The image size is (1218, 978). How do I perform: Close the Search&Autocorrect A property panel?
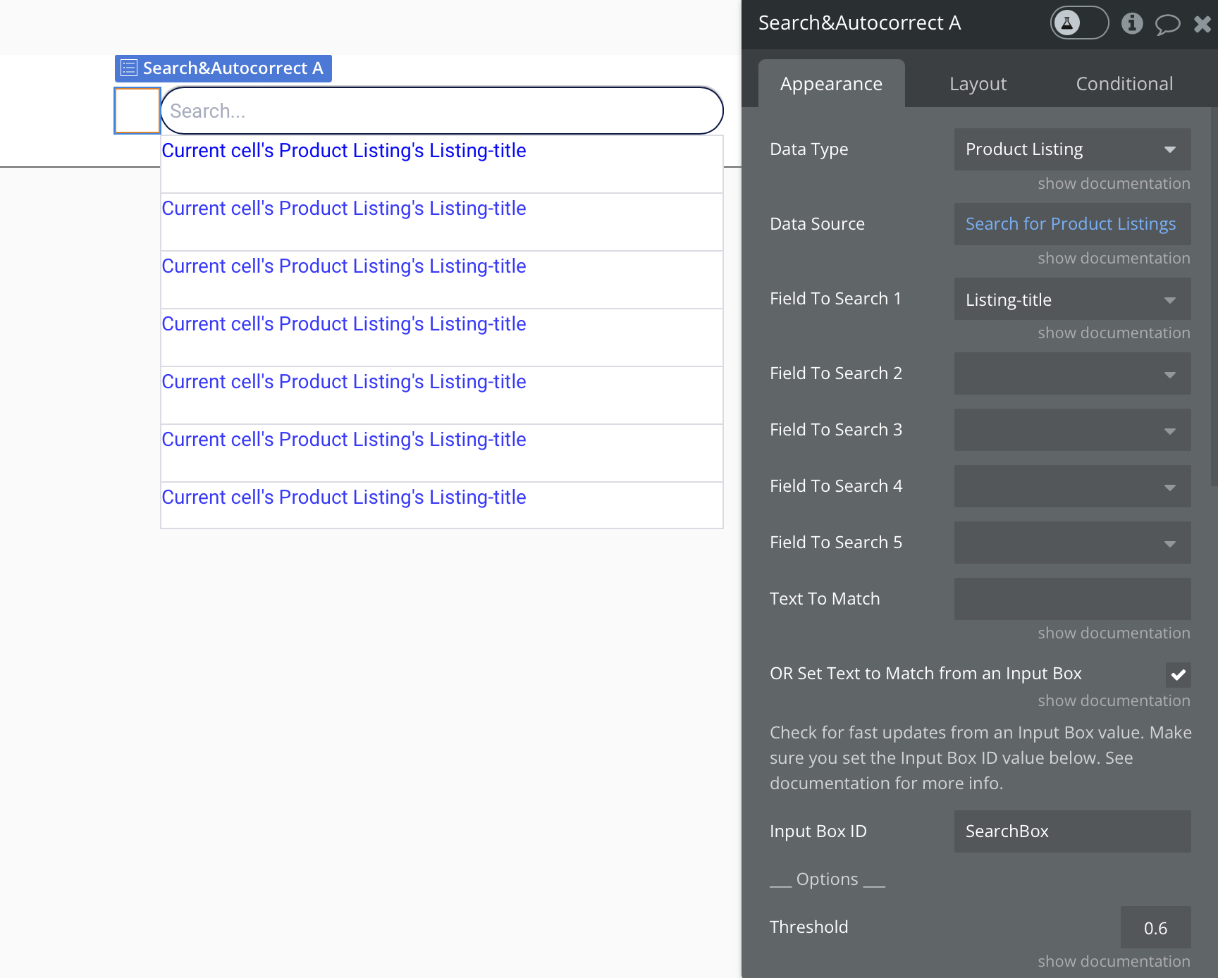[1202, 24]
